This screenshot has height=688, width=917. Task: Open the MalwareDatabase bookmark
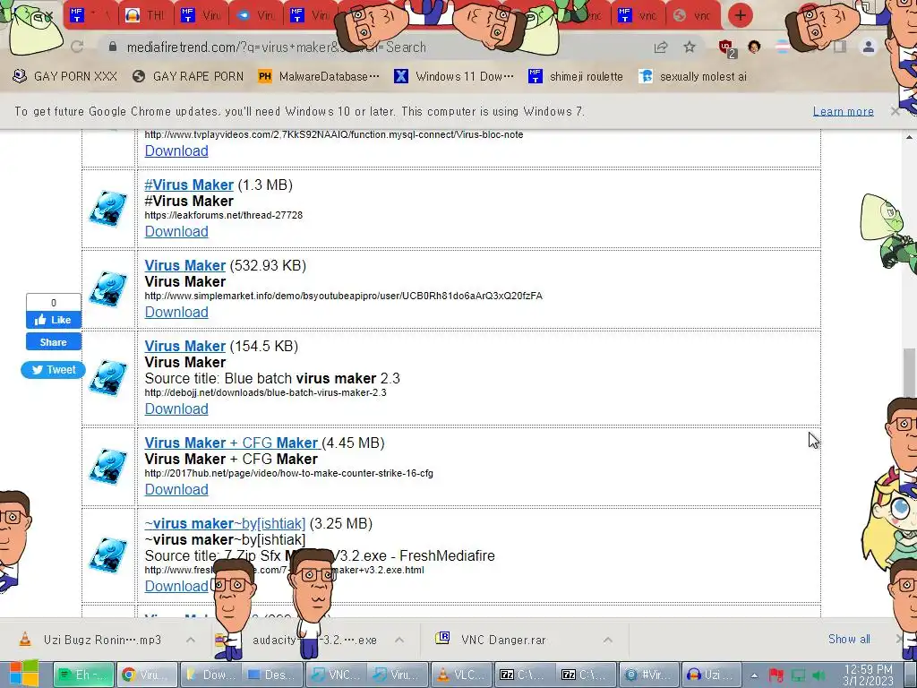pyautogui.click(x=320, y=76)
